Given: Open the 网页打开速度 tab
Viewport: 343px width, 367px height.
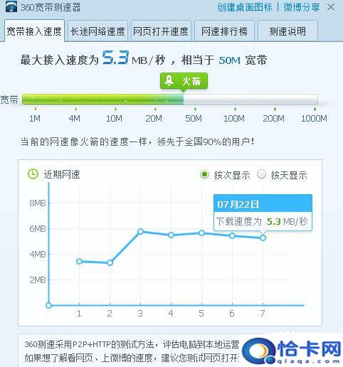Looking at the screenshot, I should pos(161,31).
